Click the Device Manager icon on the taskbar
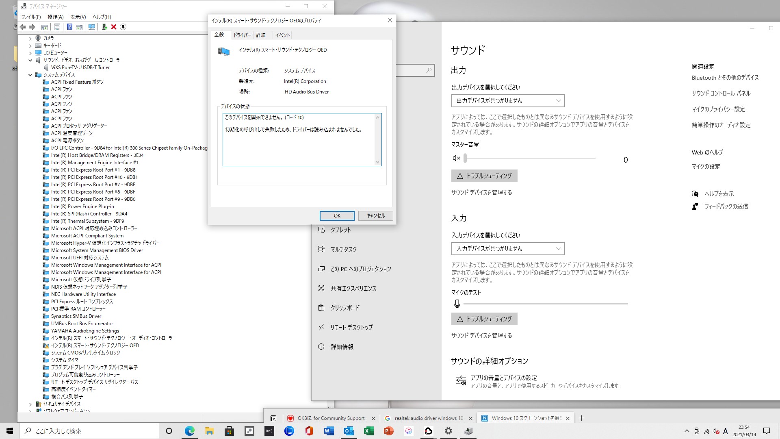 468,431
